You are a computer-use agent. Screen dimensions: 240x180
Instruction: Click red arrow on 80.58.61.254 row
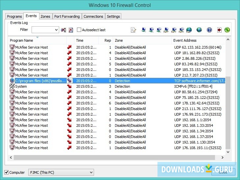point(69,92)
